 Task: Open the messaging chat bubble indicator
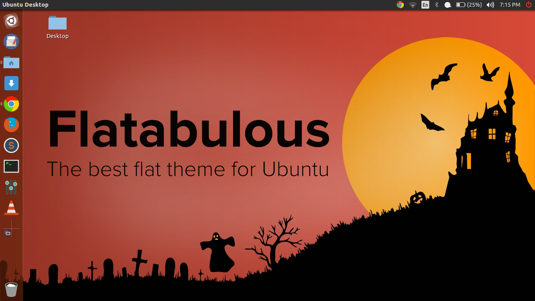(448, 5)
